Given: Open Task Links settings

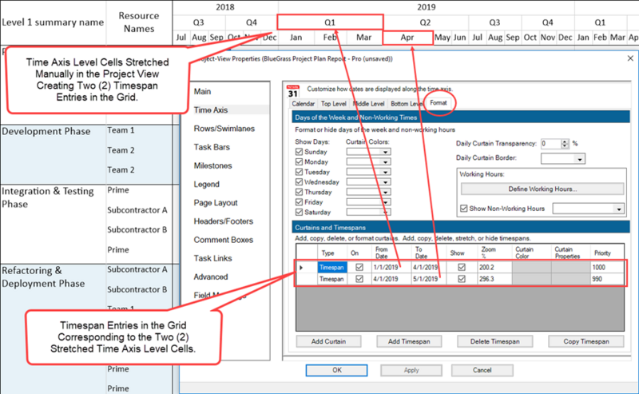Looking at the screenshot, I should click(212, 258).
